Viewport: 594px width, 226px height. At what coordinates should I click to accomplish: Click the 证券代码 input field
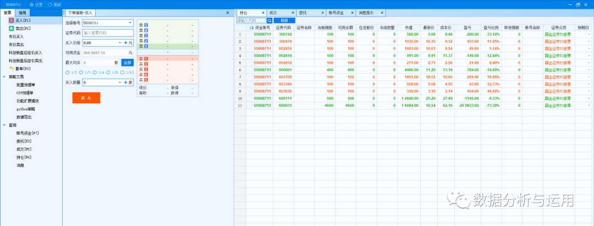107,32
